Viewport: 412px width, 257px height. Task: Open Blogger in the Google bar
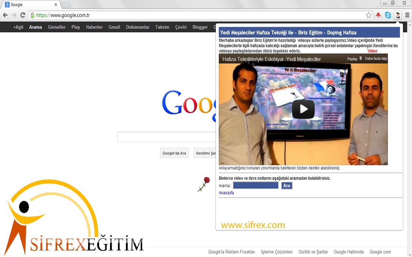200,27
